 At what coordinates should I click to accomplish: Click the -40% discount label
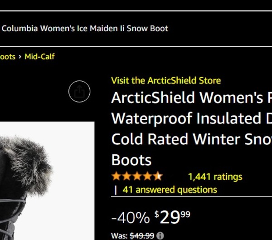(130, 218)
